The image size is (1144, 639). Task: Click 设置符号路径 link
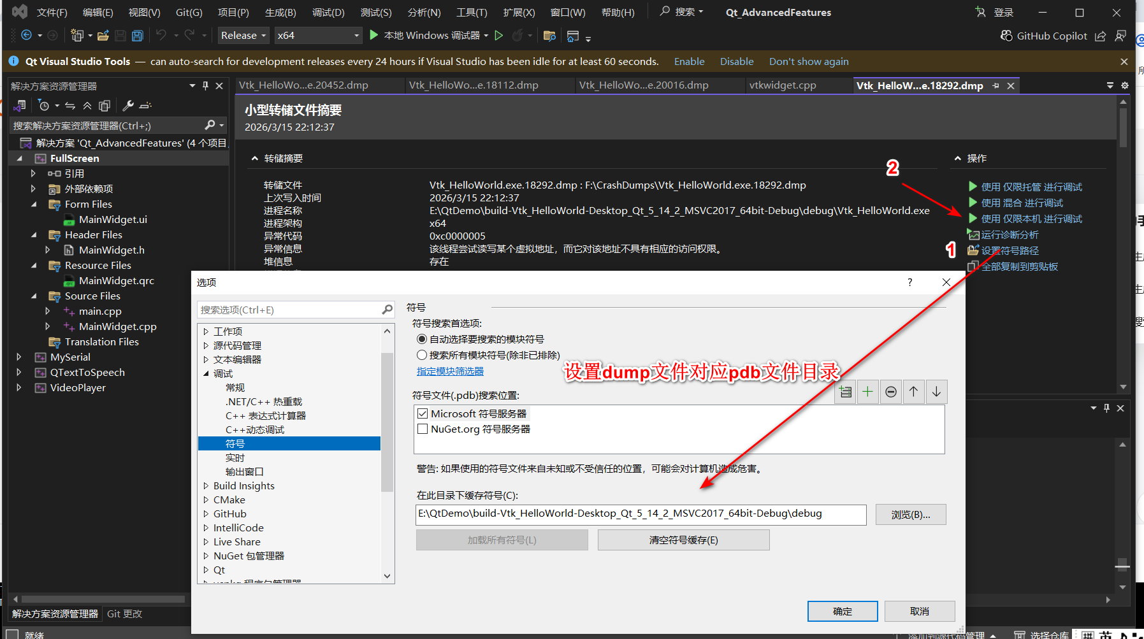coord(1010,251)
